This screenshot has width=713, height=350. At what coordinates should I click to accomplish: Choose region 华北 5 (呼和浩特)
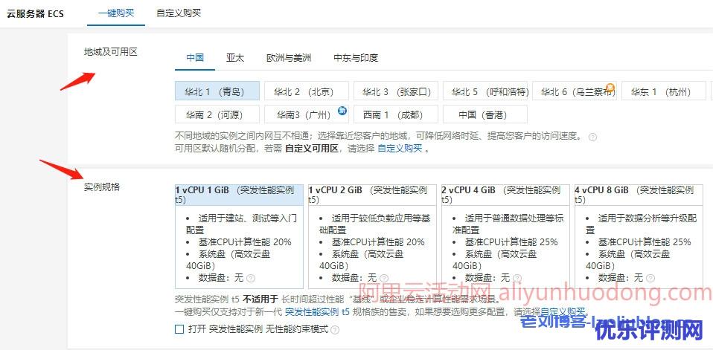coord(485,91)
